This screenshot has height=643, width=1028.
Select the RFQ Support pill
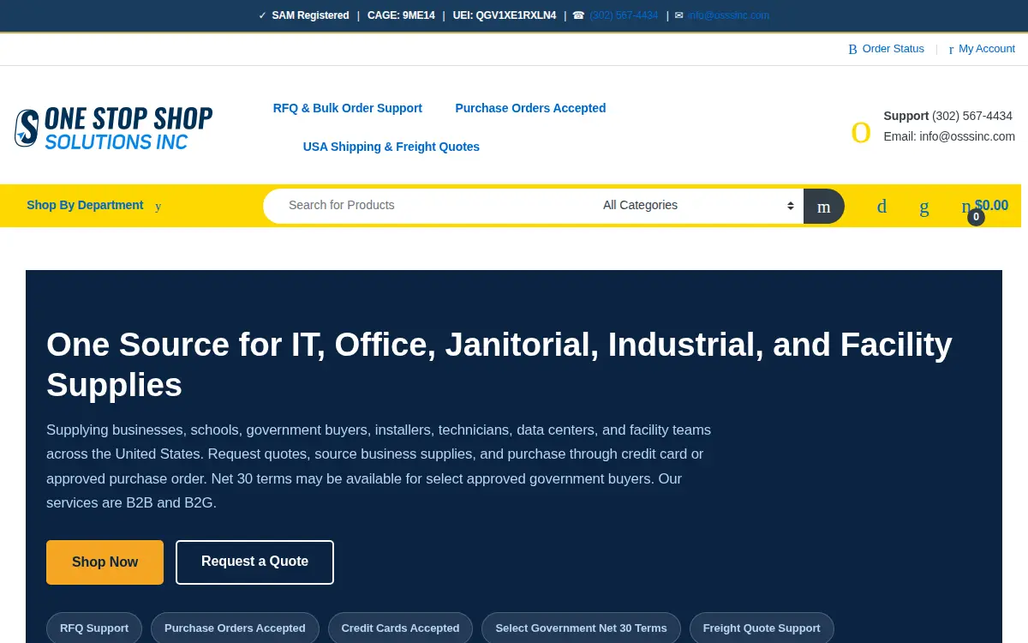[x=94, y=628]
